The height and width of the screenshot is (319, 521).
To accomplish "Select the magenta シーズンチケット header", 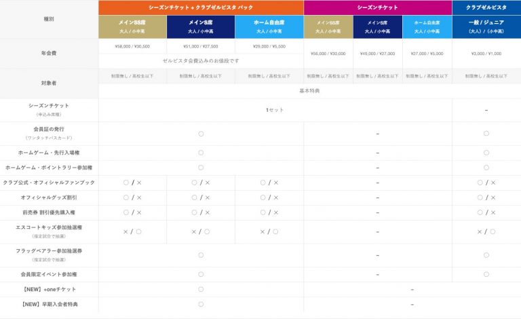I will click(377, 7).
